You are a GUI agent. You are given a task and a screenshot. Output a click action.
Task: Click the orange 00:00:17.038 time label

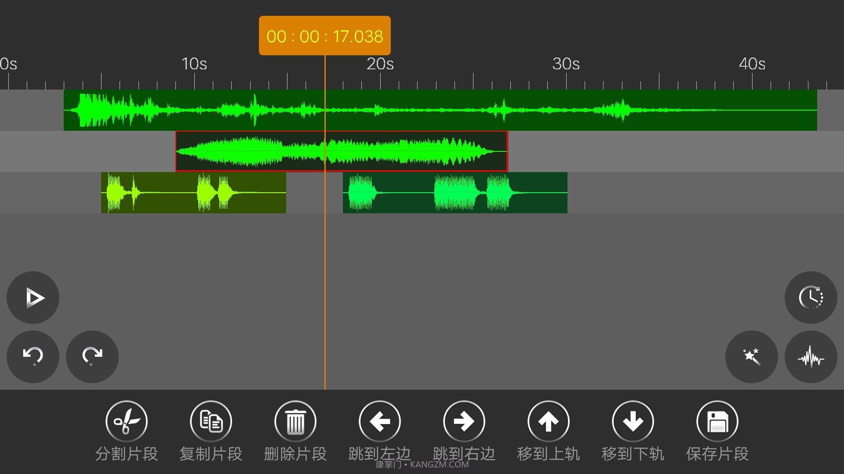tap(324, 36)
